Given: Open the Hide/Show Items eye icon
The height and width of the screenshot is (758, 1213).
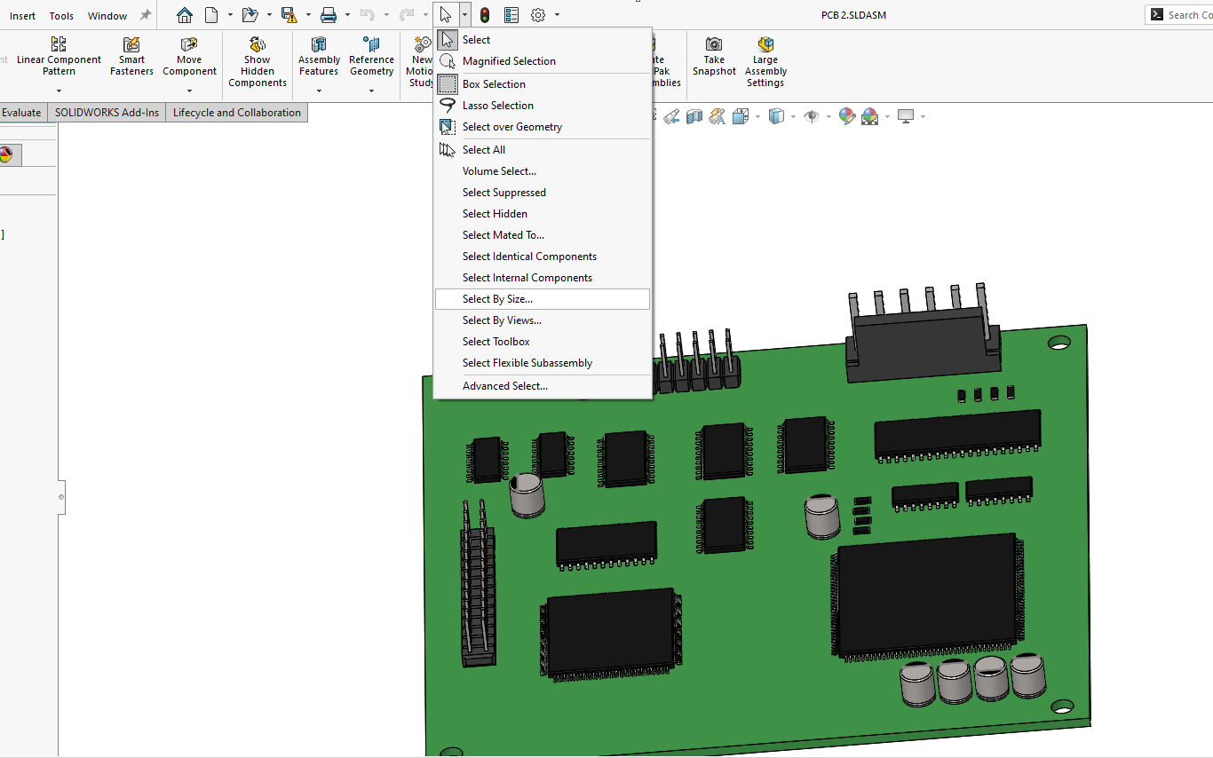Looking at the screenshot, I should [x=811, y=116].
